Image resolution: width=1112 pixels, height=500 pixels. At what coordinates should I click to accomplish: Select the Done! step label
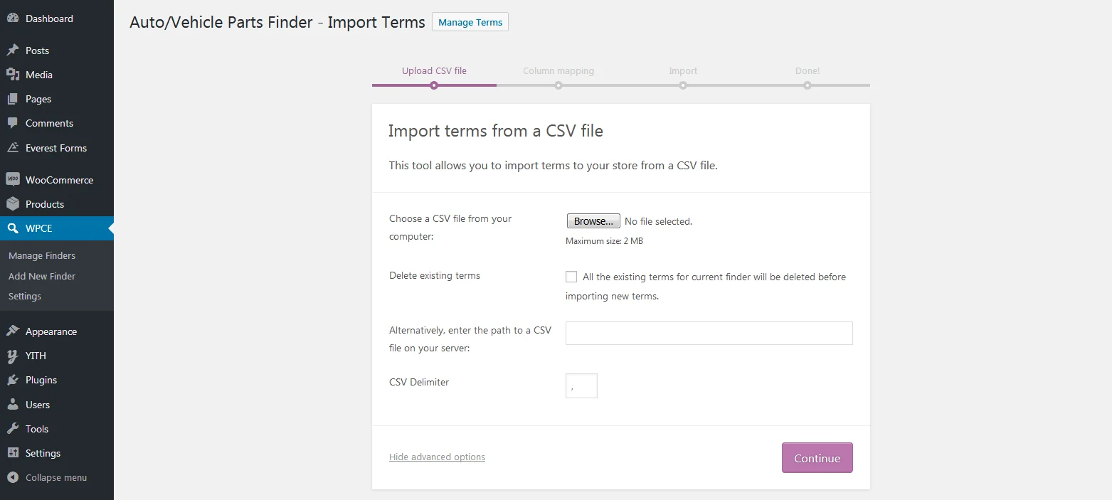point(807,70)
